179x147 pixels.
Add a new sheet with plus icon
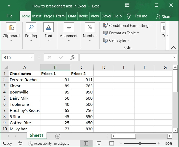[x=58, y=136]
